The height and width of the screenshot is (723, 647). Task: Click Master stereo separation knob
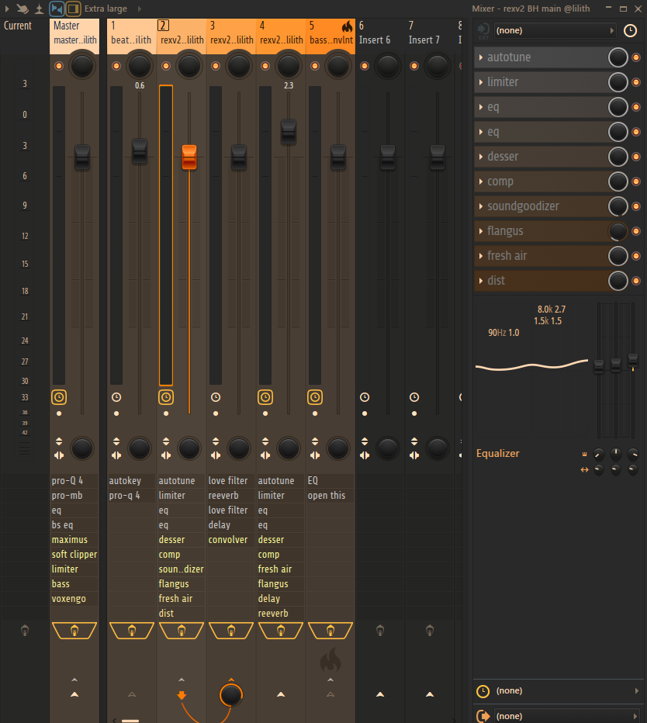coord(82,448)
